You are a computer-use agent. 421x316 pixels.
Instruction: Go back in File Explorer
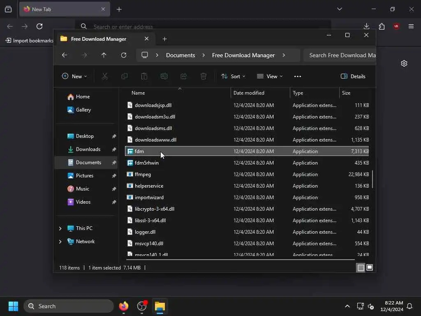[65, 55]
